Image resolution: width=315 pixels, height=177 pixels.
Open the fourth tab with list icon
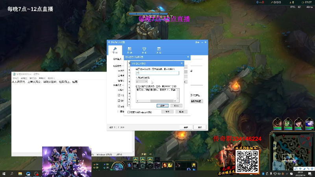tap(159, 50)
